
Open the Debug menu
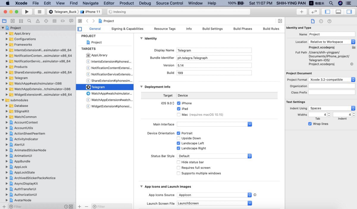click(x=145, y=3)
